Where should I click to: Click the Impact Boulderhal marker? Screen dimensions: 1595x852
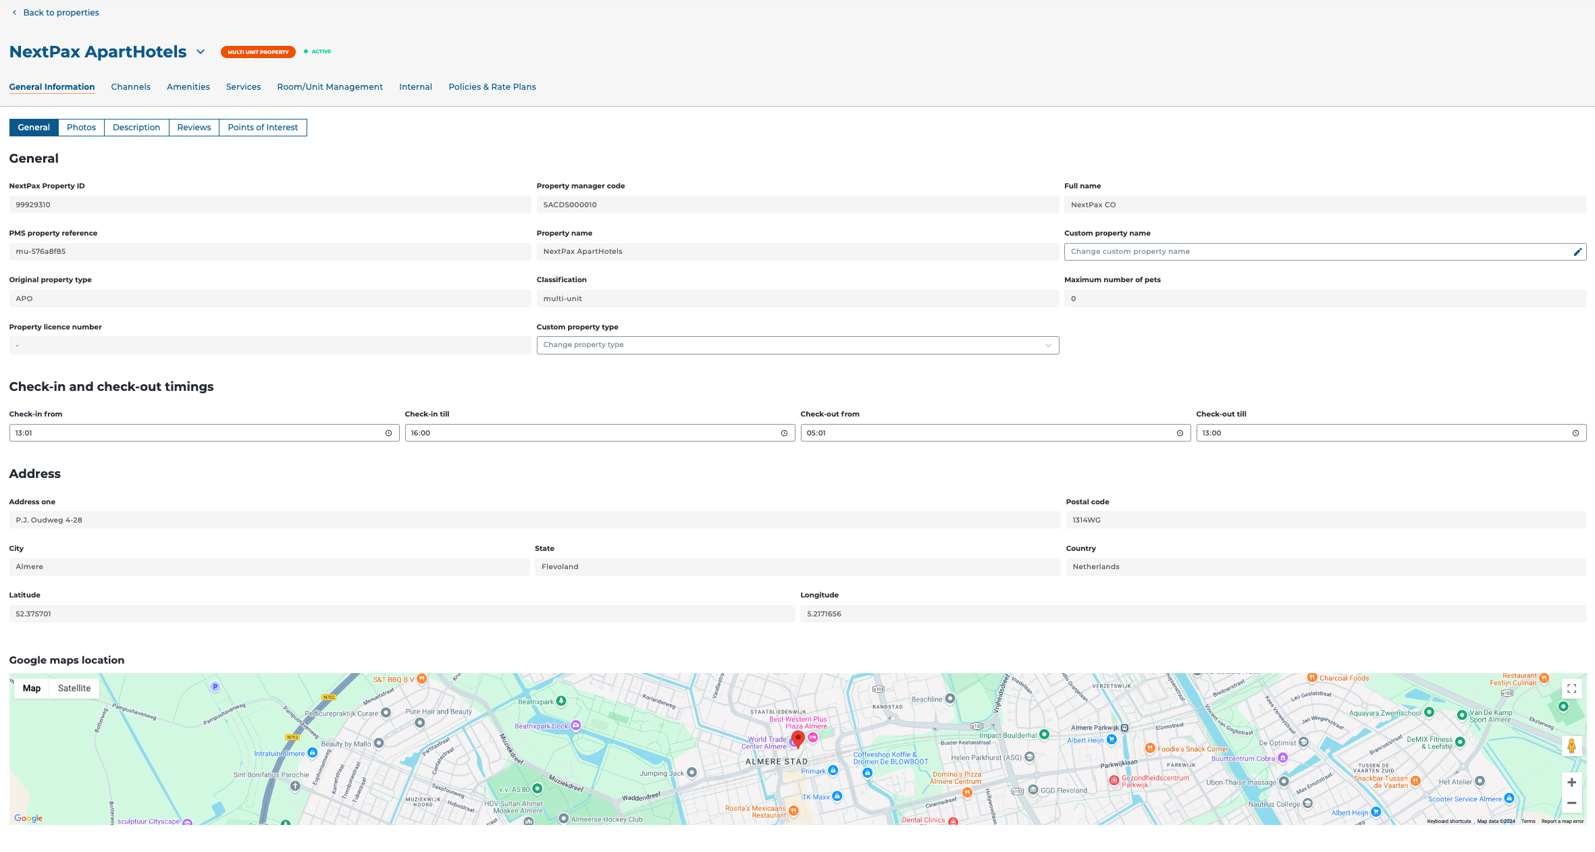click(1044, 735)
